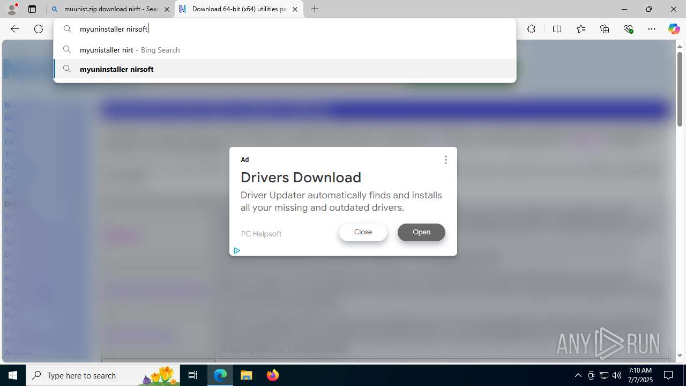The image size is (686, 386).
Task: Open the Copilot sidebar icon
Action: (x=674, y=29)
